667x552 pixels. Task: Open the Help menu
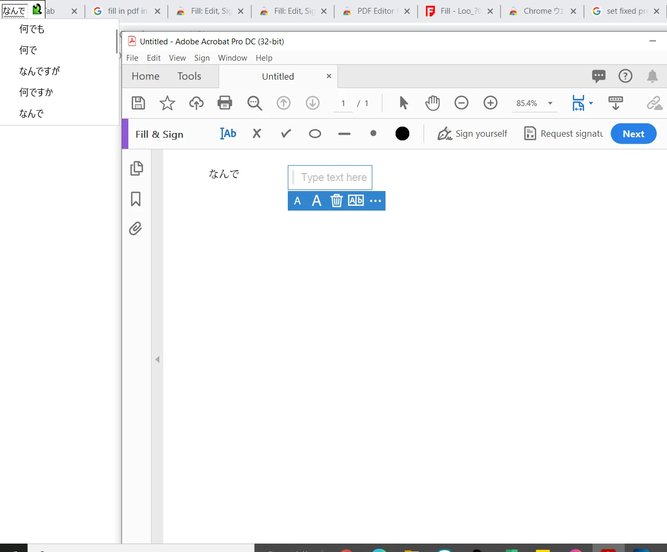(x=264, y=58)
